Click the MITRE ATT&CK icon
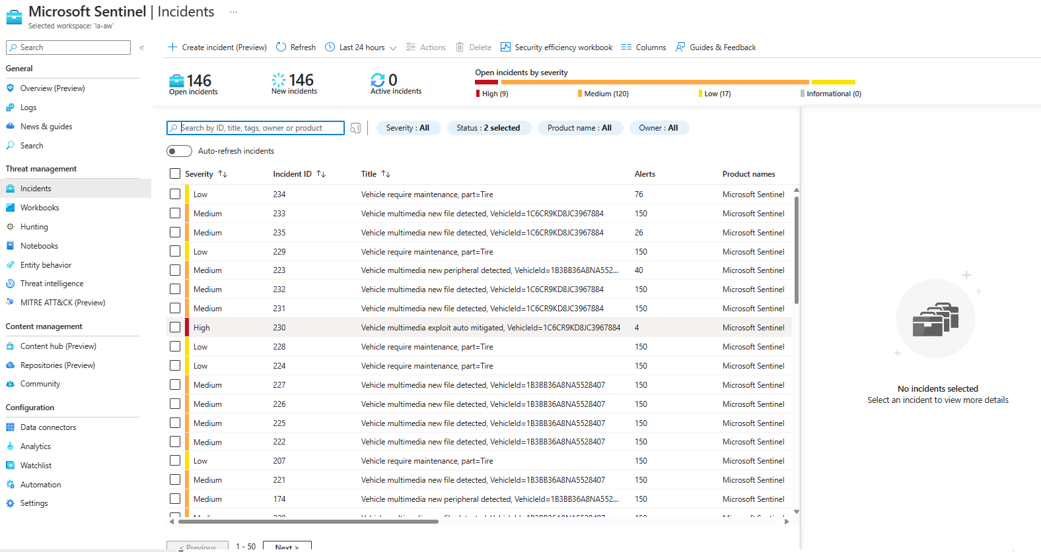The width and height of the screenshot is (1041, 552). pos(10,303)
